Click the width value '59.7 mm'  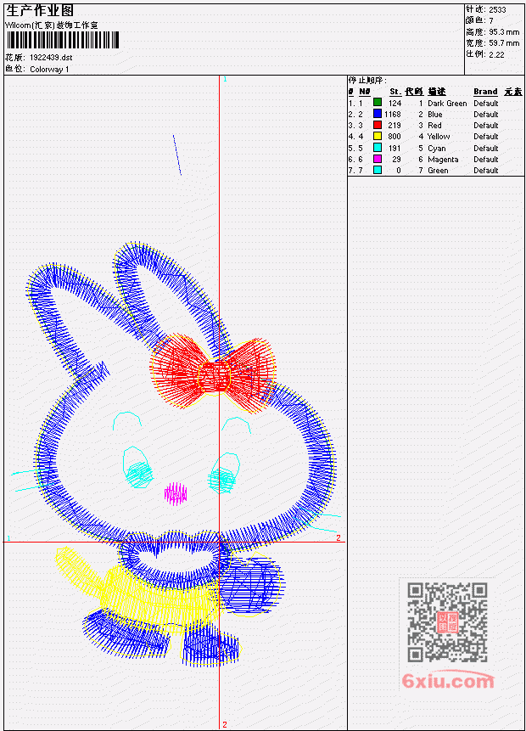[x=504, y=43]
